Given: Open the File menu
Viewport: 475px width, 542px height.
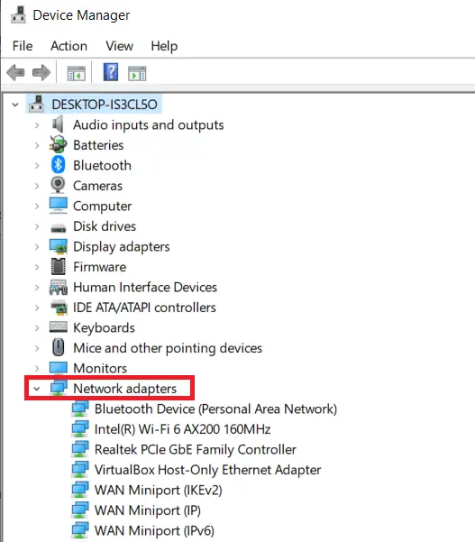Looking at the screenshot, I should 23,46.
